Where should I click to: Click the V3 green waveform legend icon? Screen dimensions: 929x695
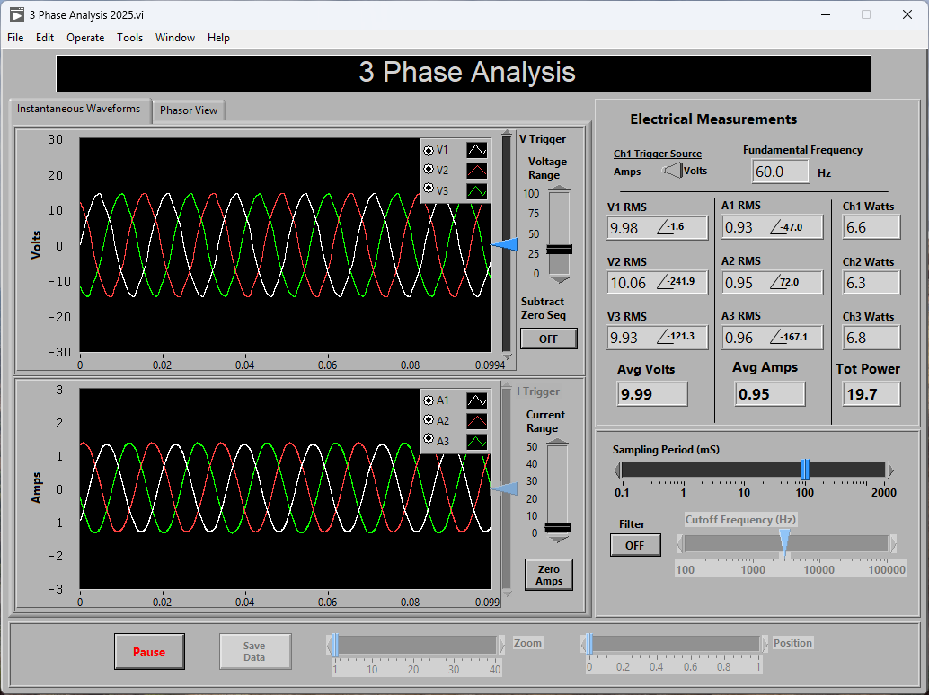(x=477, y=191)
